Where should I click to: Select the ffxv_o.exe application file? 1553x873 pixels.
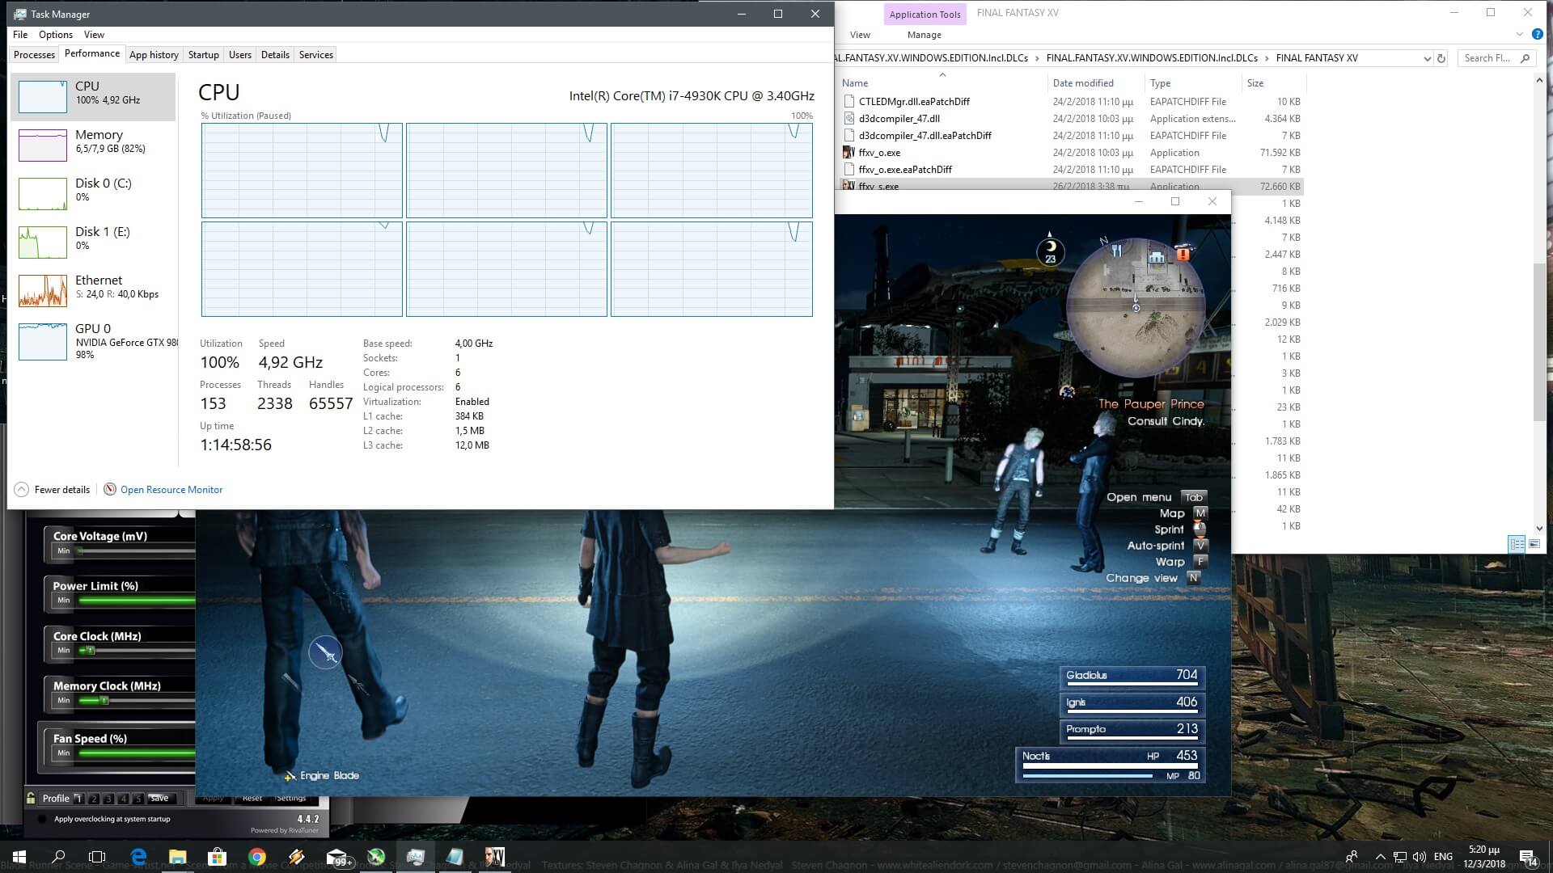pos(879,153)
